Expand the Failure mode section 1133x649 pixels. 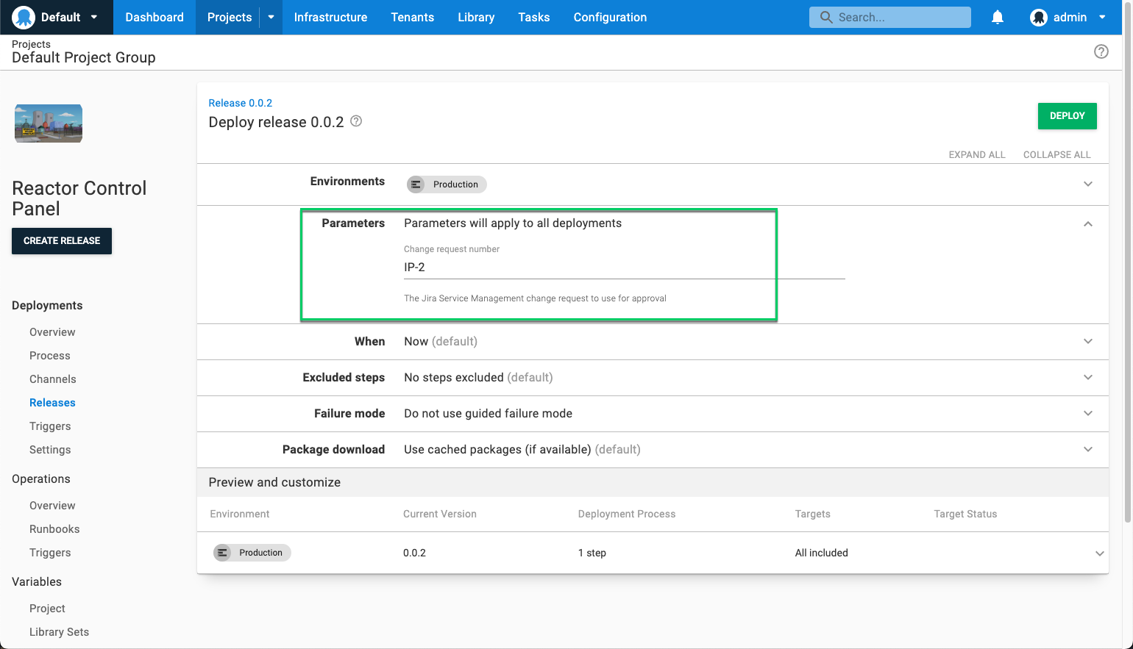pyautogui.click(x=1088, y=413)
